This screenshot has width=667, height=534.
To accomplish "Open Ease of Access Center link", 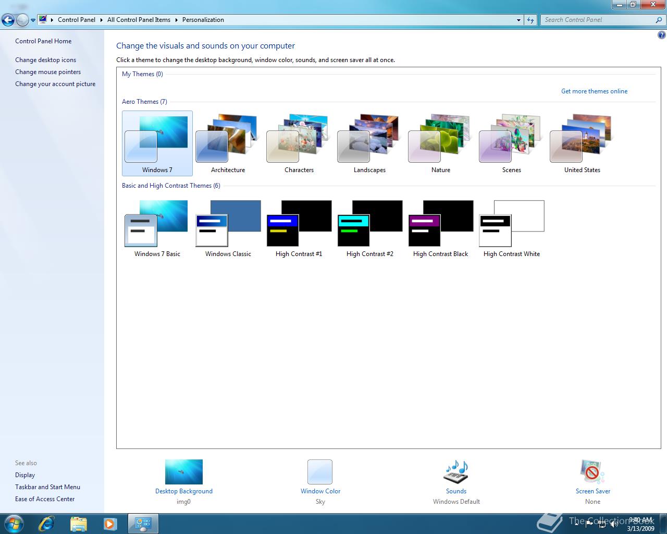I will pyautogui.click(x=45, y=499).
